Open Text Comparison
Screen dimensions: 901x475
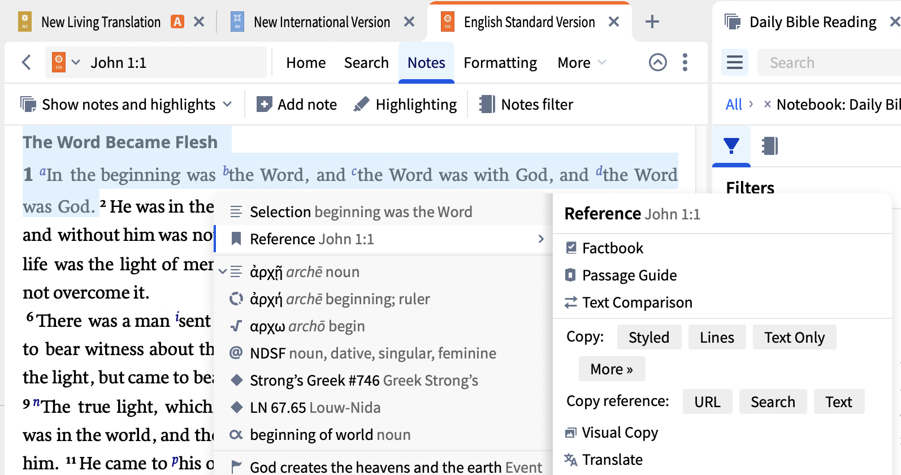628,303
